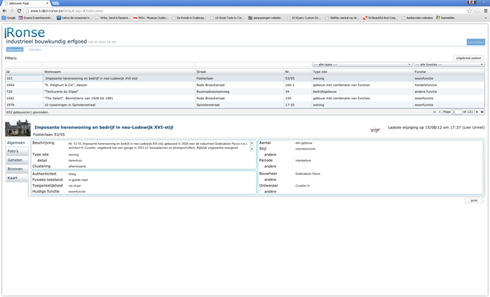Screen dimensions: 490x297
Task: Switch to the Gehelen top tab
Action: click(35, 50)
